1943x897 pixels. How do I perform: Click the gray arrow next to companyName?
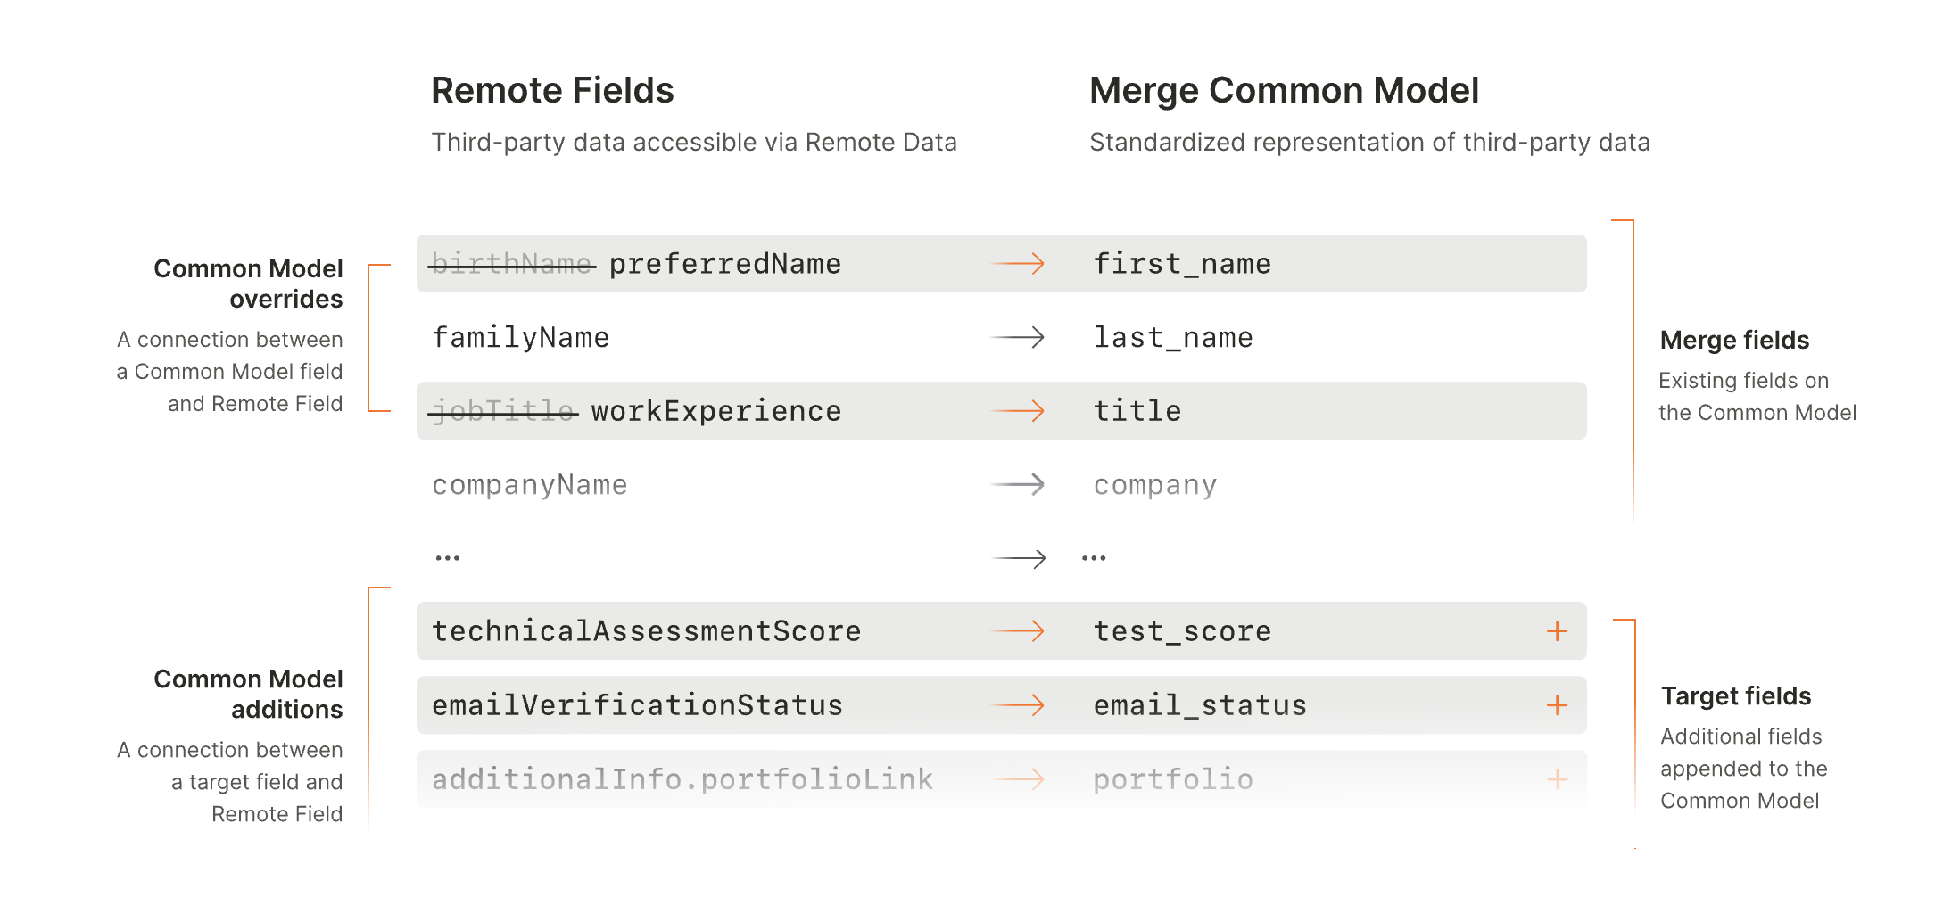tap(1018, 485)
